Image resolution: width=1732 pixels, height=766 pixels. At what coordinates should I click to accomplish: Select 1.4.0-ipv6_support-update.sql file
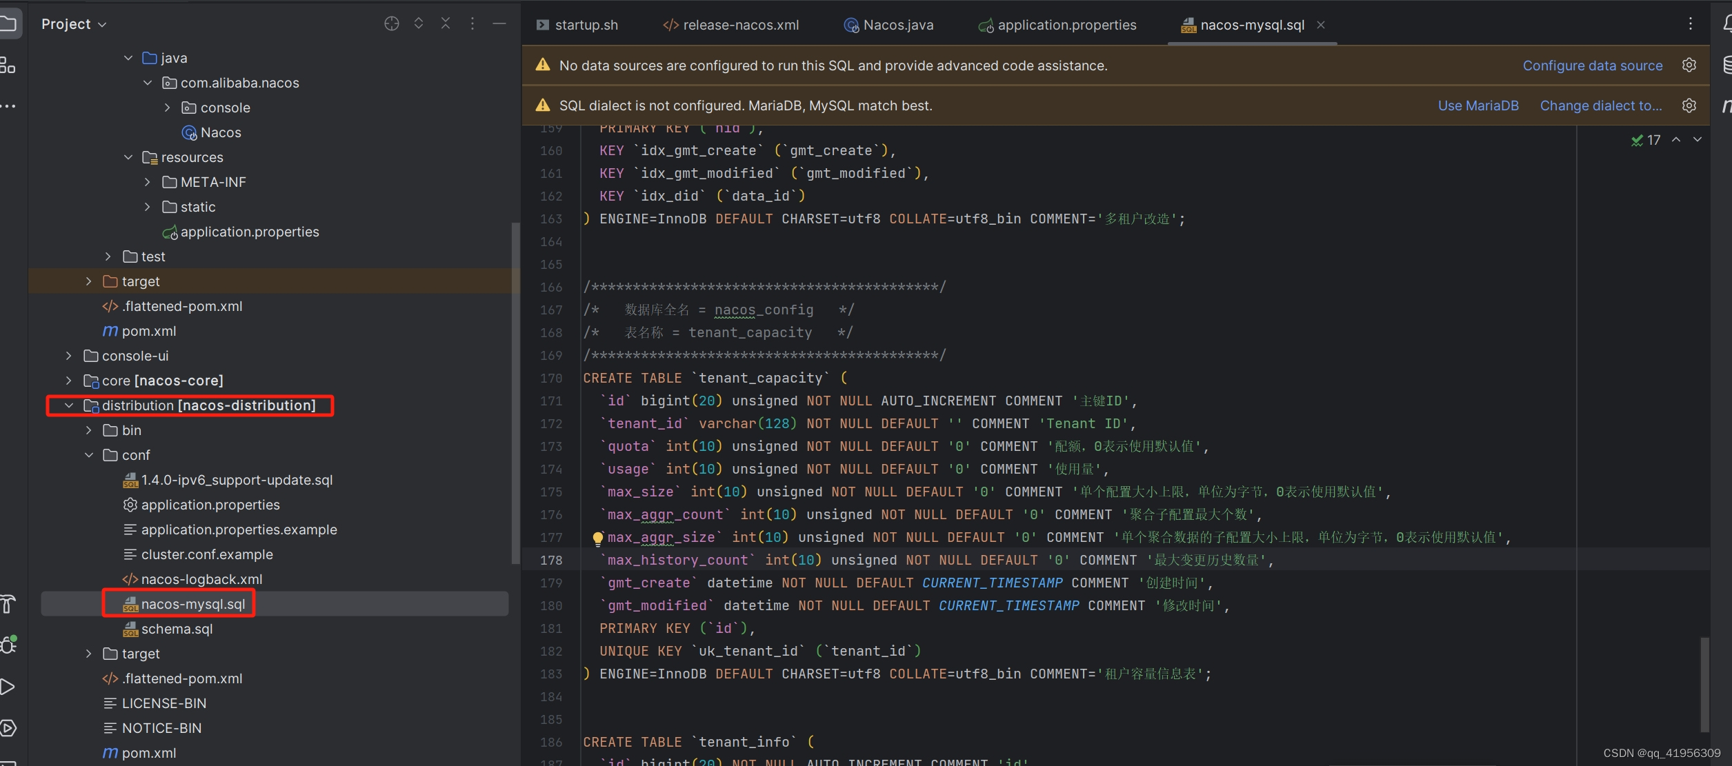pos(228,480)
